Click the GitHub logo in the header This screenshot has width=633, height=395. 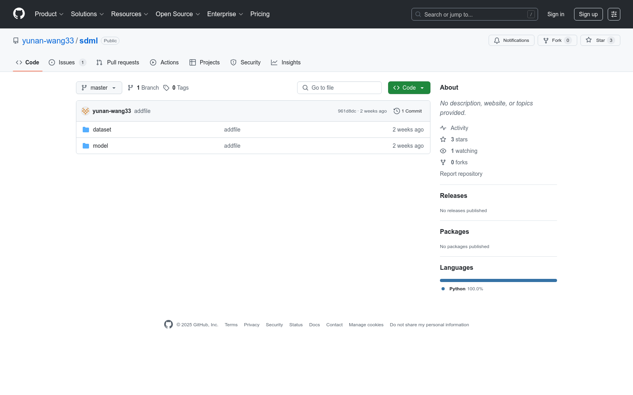click(x=19, y=14)
